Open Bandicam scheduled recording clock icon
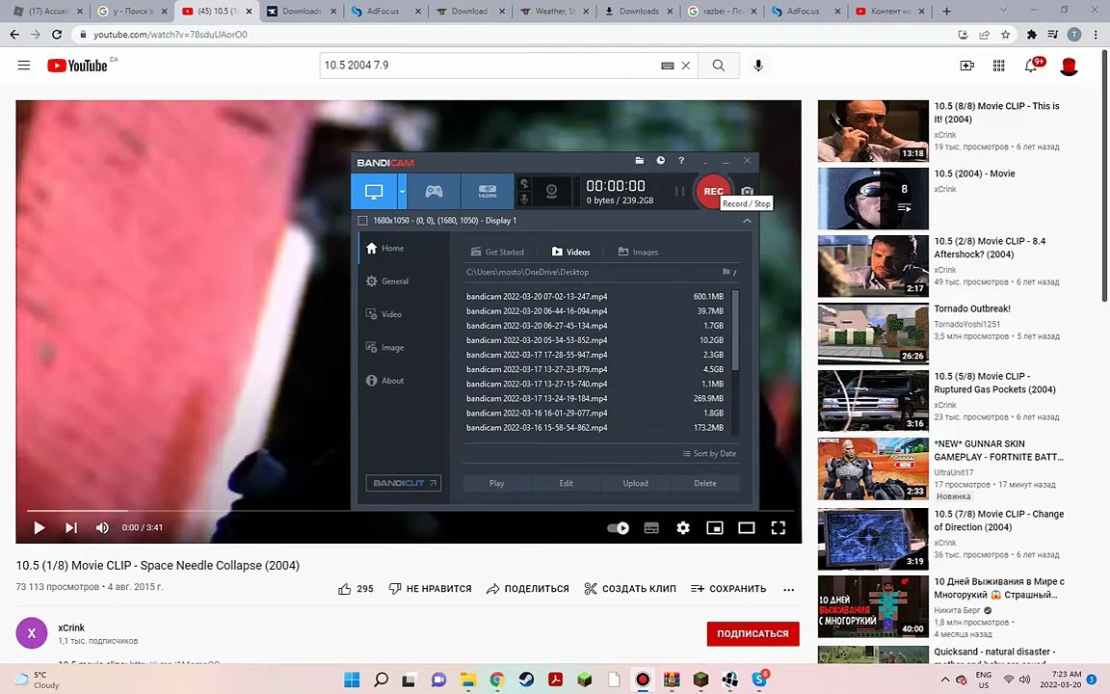The width and height of the screenshot is (1110, 694). 660,161
